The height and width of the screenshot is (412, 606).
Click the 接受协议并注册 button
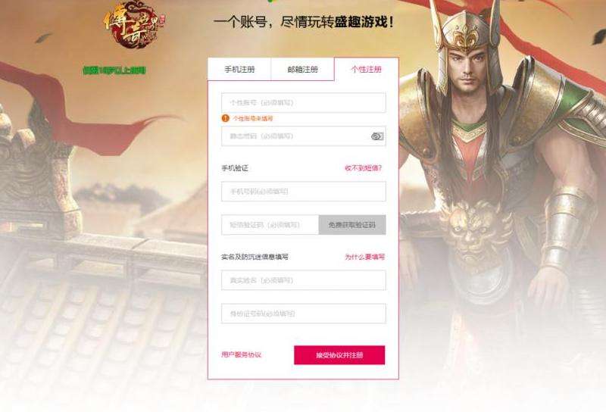pyautogui.click(x=339, y=354)
